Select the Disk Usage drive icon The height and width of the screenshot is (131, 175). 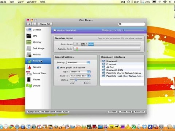click(29, 48)
